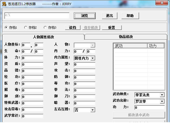This screenshot has height=127, width=170.
Task: Click the 功力 column header
Action: [x=156, y=46]
